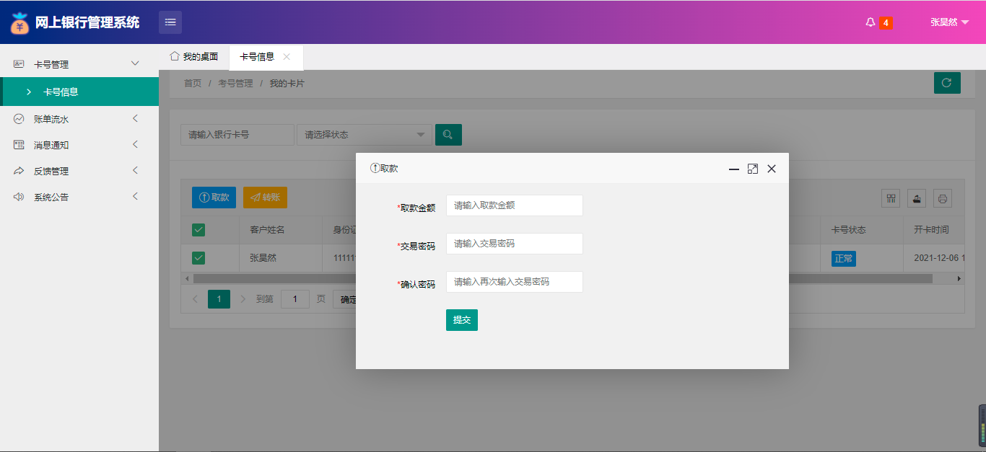Go to previous page arrow
The width and height of the screenshot is (986, 452).
pos(196,299)
